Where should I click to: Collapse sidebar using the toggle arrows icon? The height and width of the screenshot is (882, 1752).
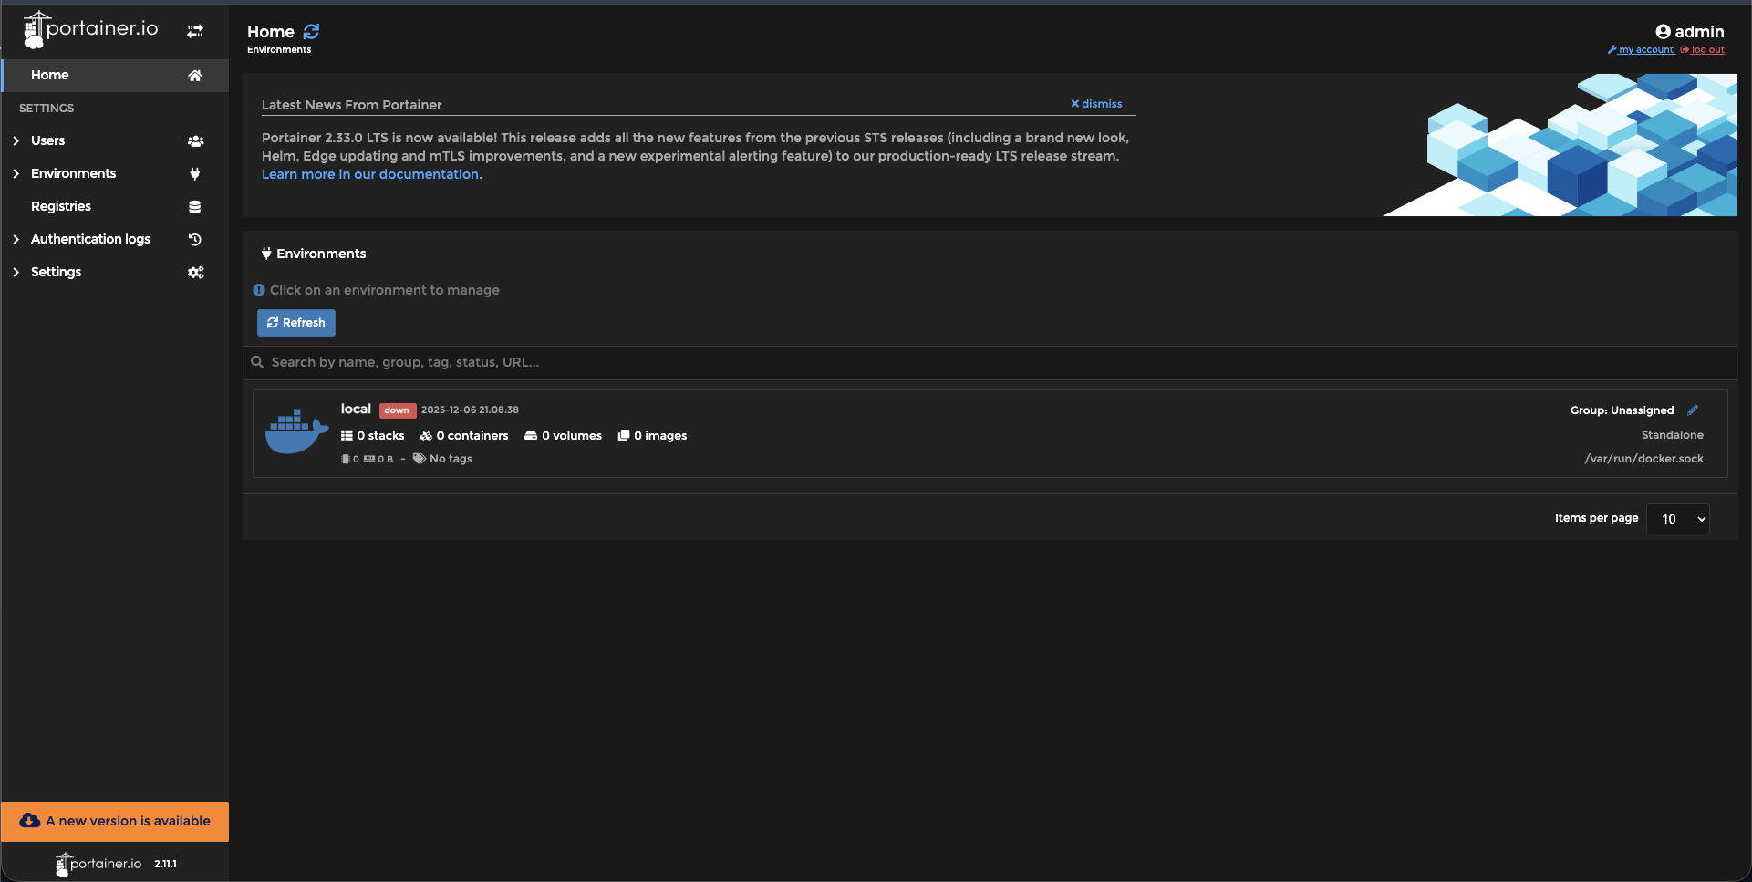click(x=195, y=31)
